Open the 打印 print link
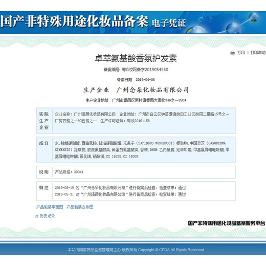The image size is (266, 266). click(241, 53)
